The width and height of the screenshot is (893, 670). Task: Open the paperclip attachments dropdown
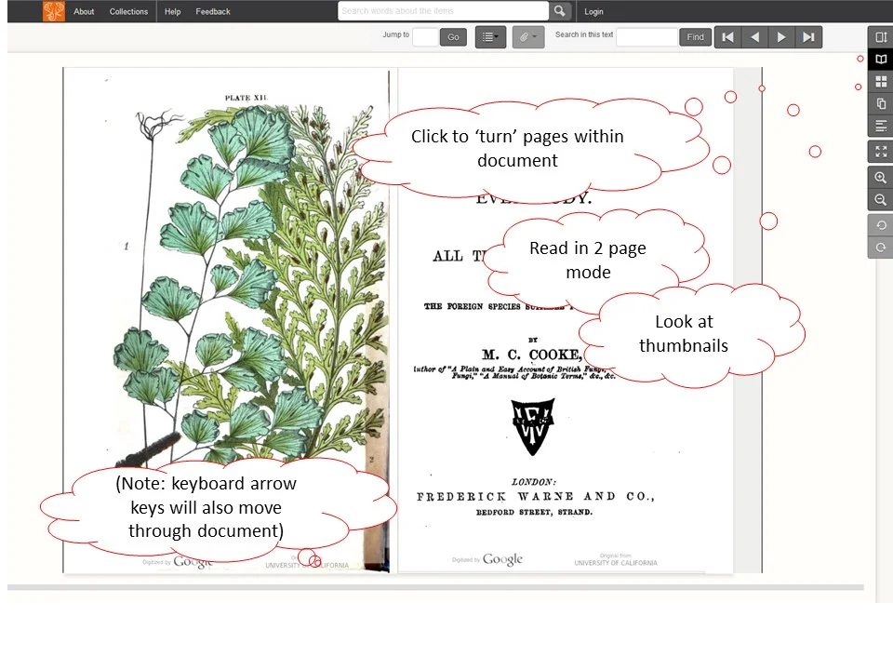click(528, 37)
